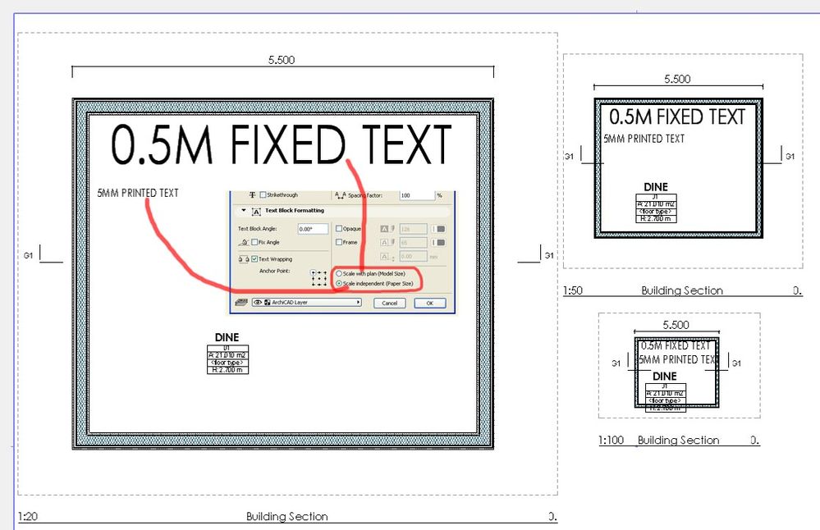820x530 pixels.
Task: Click the 5.500 dimension above 1:20 drawing
Action: (282, 60)
